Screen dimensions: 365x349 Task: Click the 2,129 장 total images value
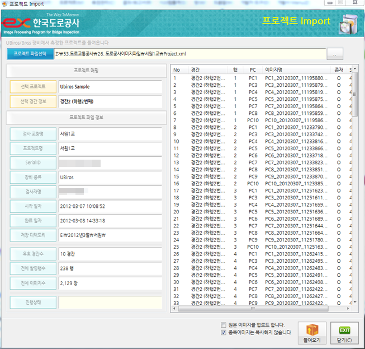click(110, 283)
